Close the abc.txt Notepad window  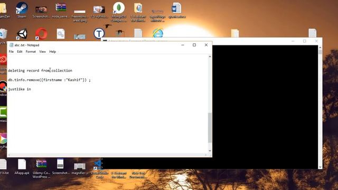point(206,45)
